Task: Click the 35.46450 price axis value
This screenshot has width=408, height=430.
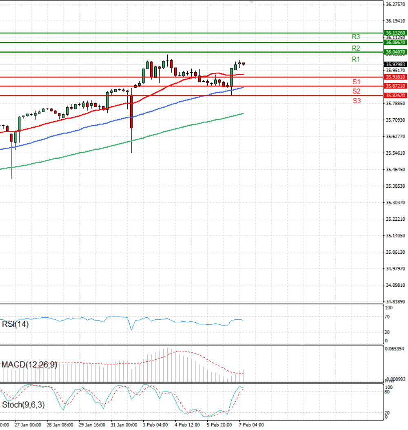Action: [x=395, y=169]
